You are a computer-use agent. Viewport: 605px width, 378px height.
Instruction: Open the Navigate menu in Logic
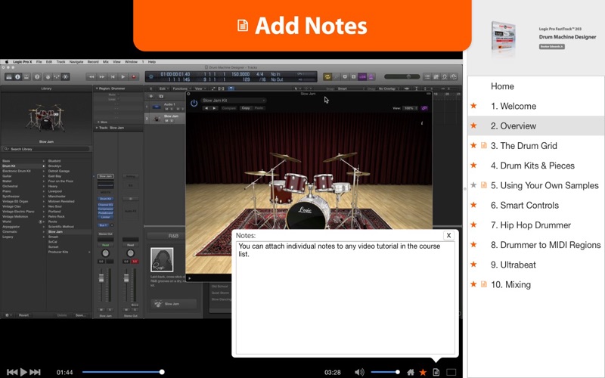[x=76, y=62]
